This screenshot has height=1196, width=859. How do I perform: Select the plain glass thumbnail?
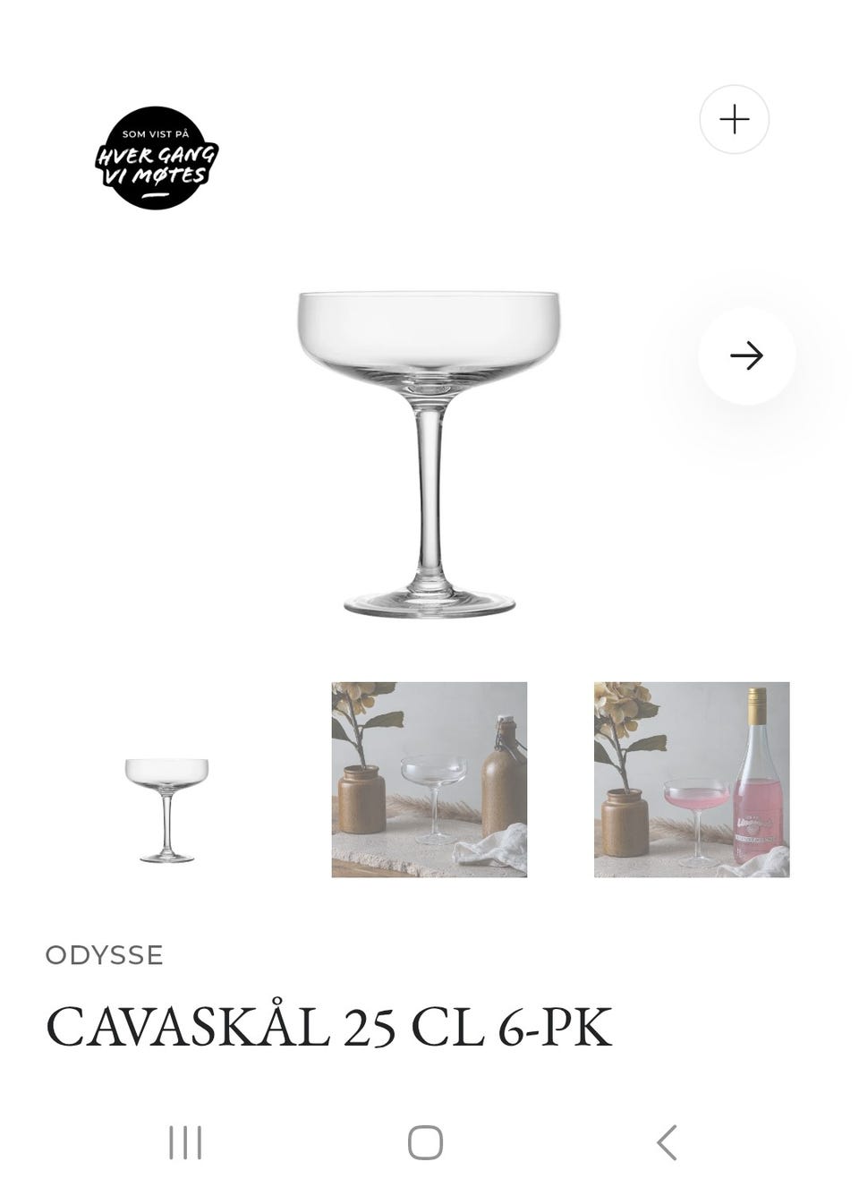pyautogui.click(x=166, y=809)
